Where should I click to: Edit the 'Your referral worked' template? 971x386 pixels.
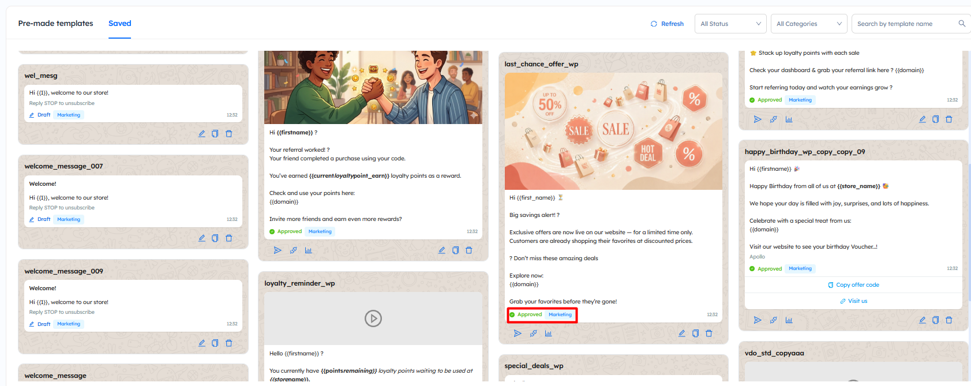(441, 250)
